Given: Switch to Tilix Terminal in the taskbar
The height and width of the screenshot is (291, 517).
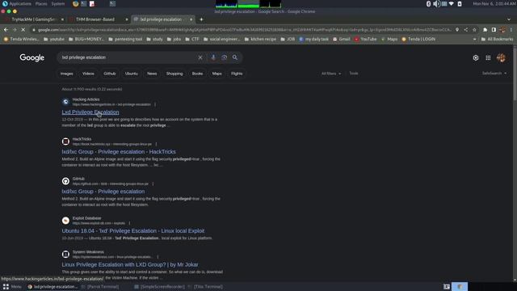Looking at the screenshot, I should pyautogui.click(x=205, y=287).
